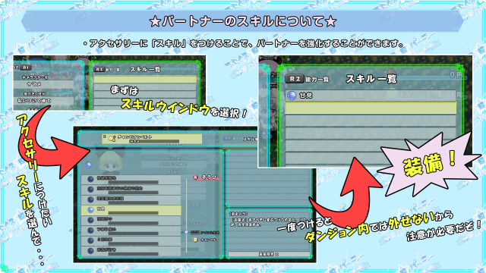Select the blue 甘党 orb in スキル一覧

coord(292,96)
